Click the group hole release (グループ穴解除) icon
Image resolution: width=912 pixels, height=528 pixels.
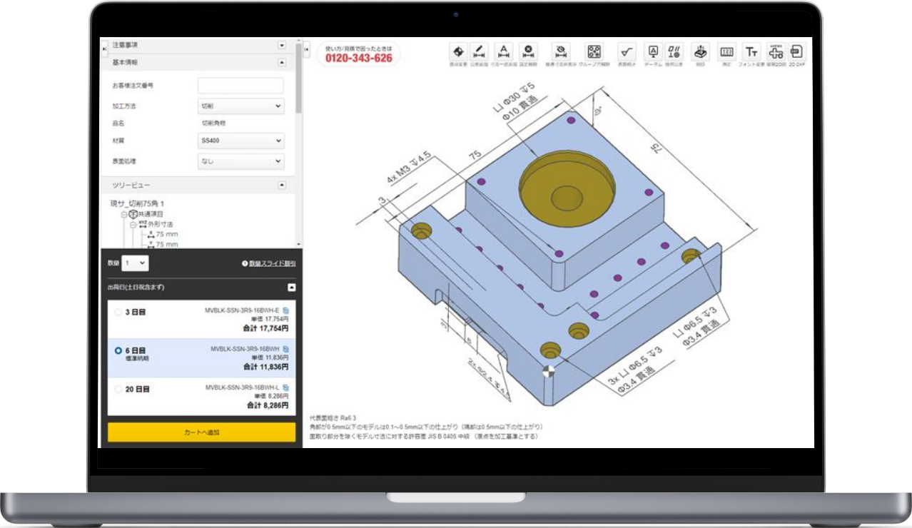[x=594, y=52]
